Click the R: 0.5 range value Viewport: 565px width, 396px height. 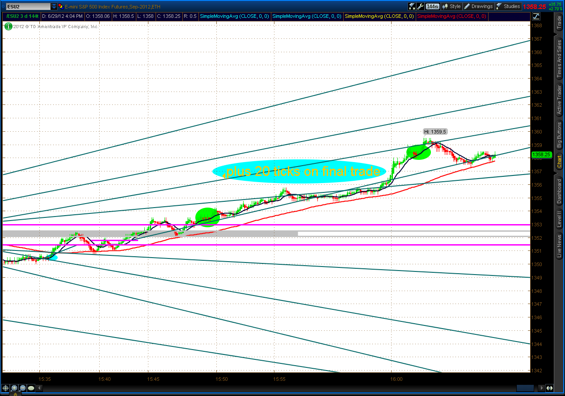pyautogui.click(x=191, y=16)
